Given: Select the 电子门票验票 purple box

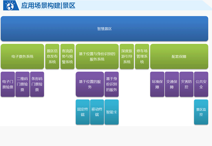Looking at the screenshot, I should (x=8, y=84).
